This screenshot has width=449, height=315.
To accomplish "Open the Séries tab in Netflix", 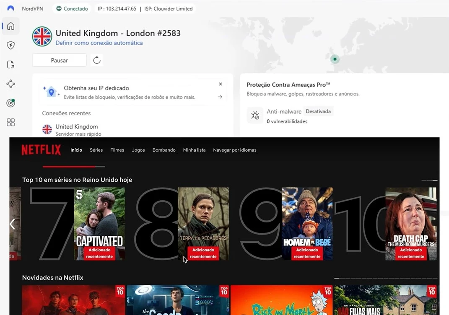I will [96, 150].
